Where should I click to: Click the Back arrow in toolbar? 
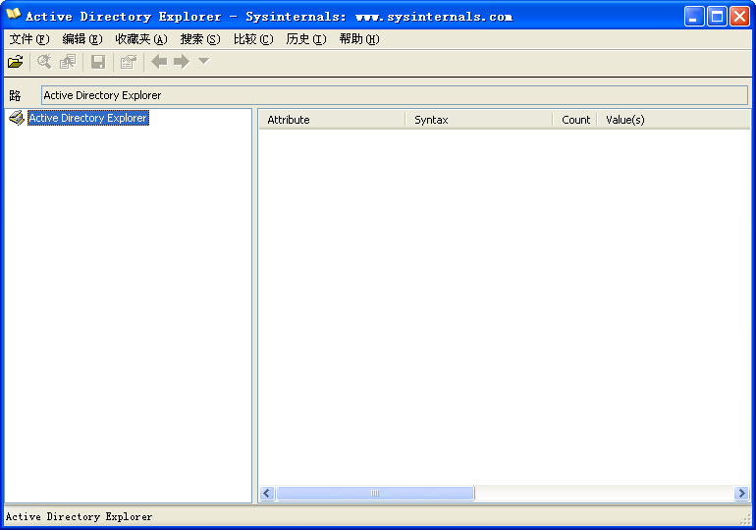(x=159, y=62)
